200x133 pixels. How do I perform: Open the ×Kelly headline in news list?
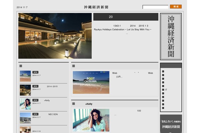coord(47,100)
